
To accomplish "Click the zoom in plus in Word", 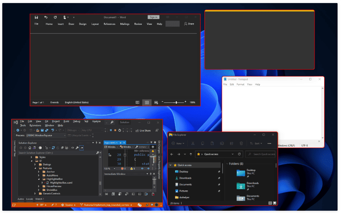I will [x=185, y=102].
